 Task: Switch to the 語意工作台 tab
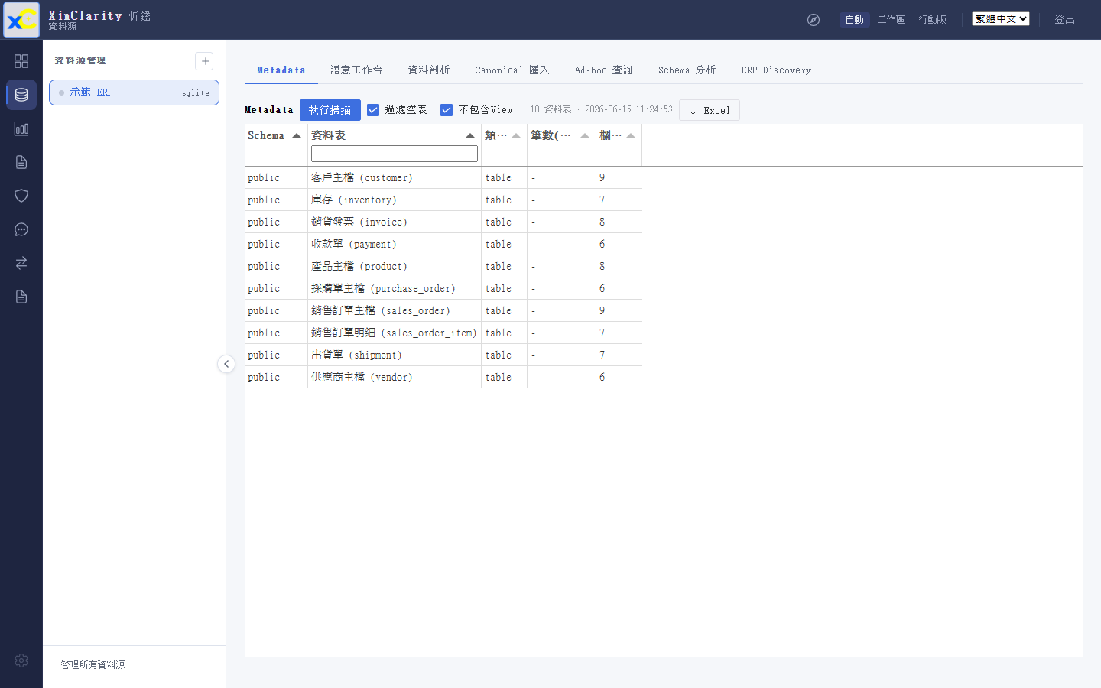tap(356, 70)
